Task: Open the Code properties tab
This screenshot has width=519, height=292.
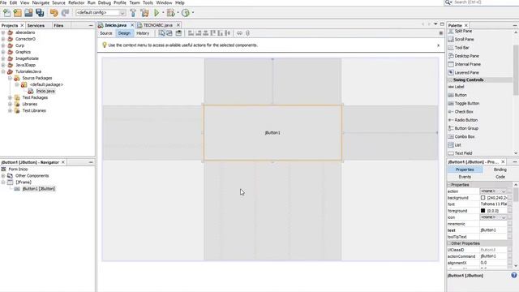Action: click(x=500, y=177)
